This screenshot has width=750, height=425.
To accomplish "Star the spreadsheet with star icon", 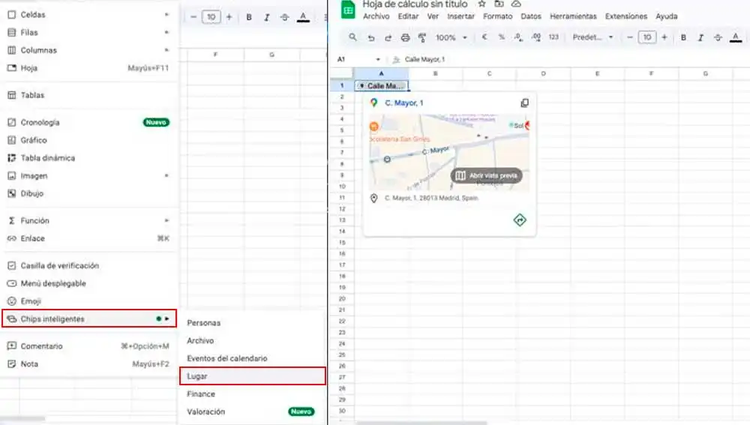I will pos(481,4).
